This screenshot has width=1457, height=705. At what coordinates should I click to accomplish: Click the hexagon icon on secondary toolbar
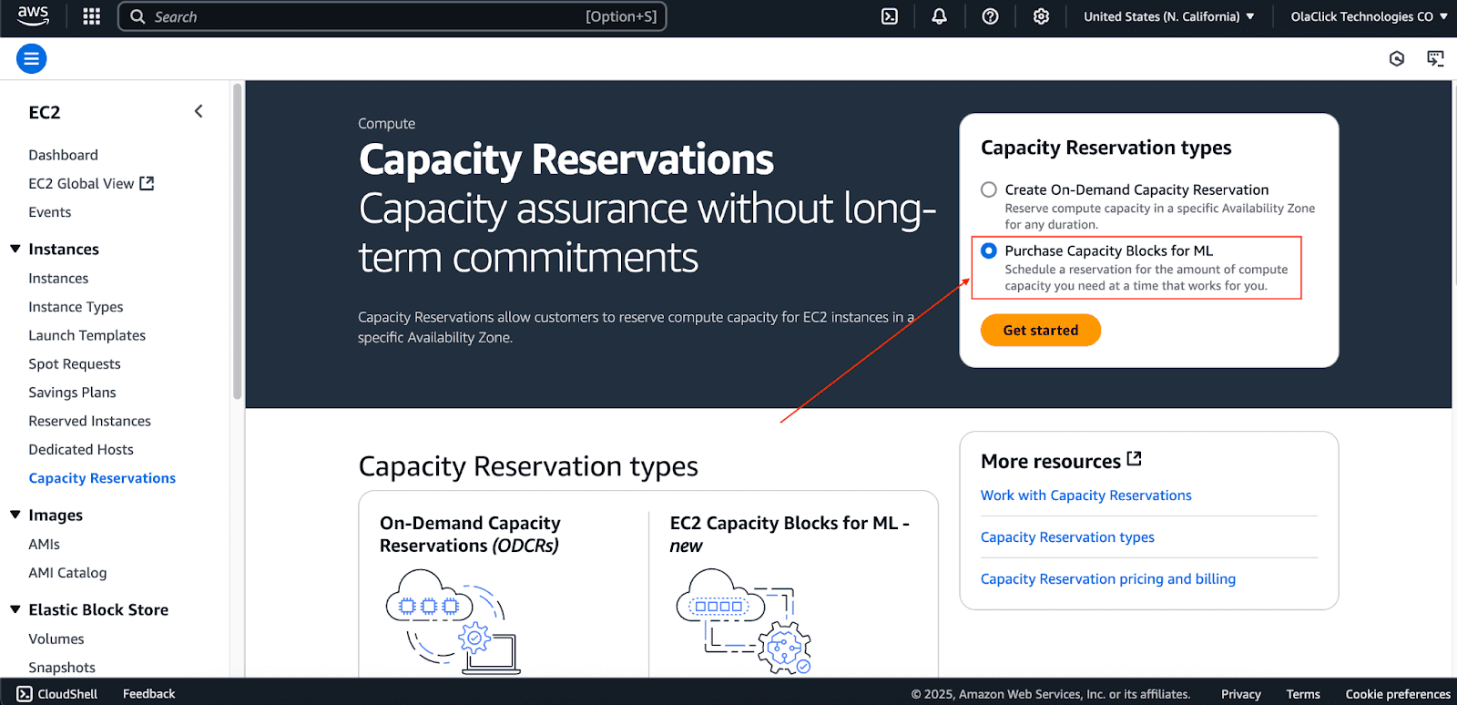point(1397,59)
